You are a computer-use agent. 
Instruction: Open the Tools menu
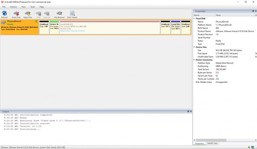[33, 7]
